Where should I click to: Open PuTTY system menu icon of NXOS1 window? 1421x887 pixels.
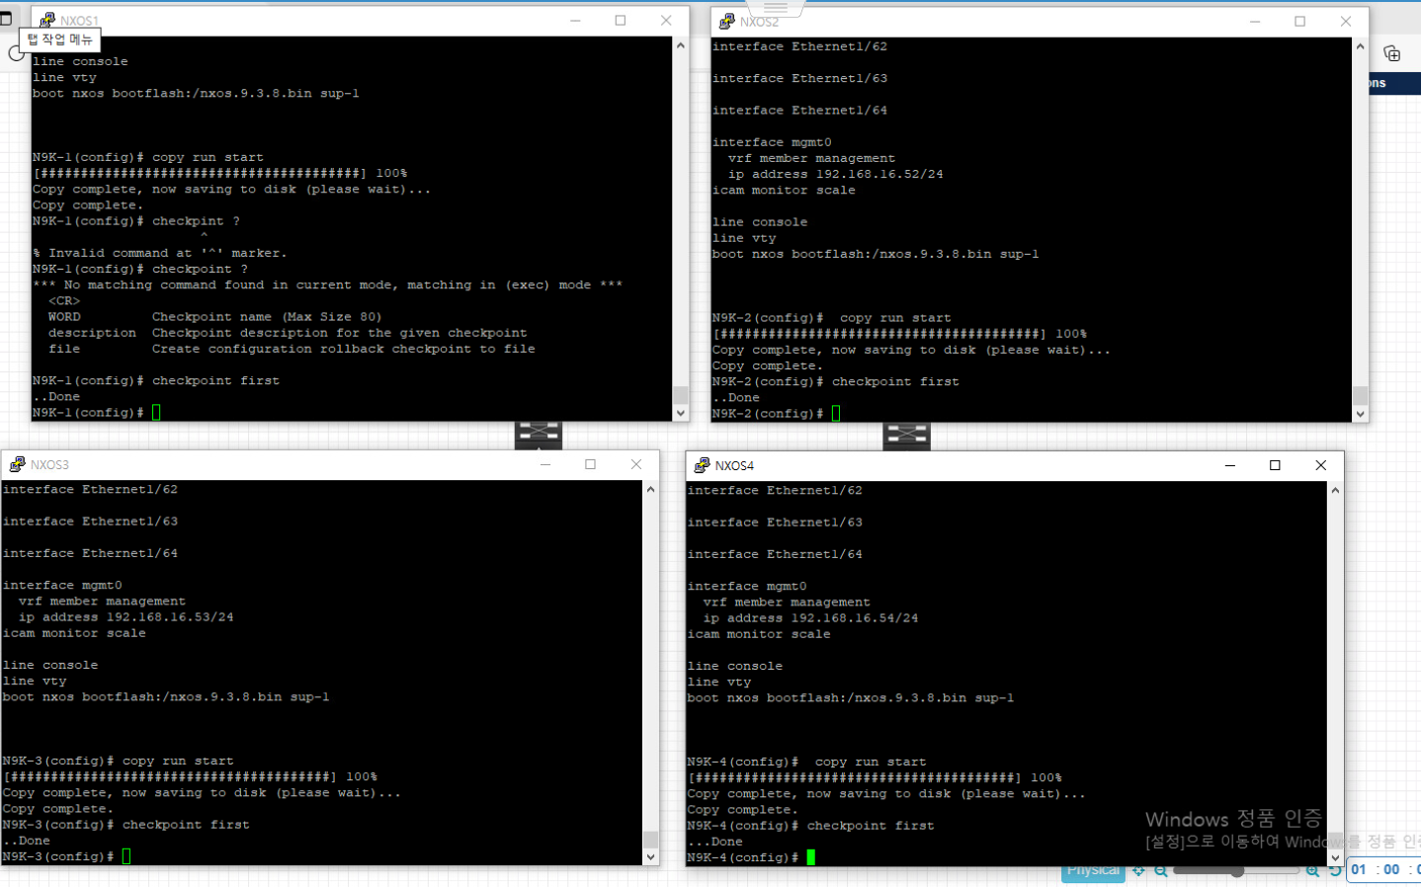pos(46,20)
